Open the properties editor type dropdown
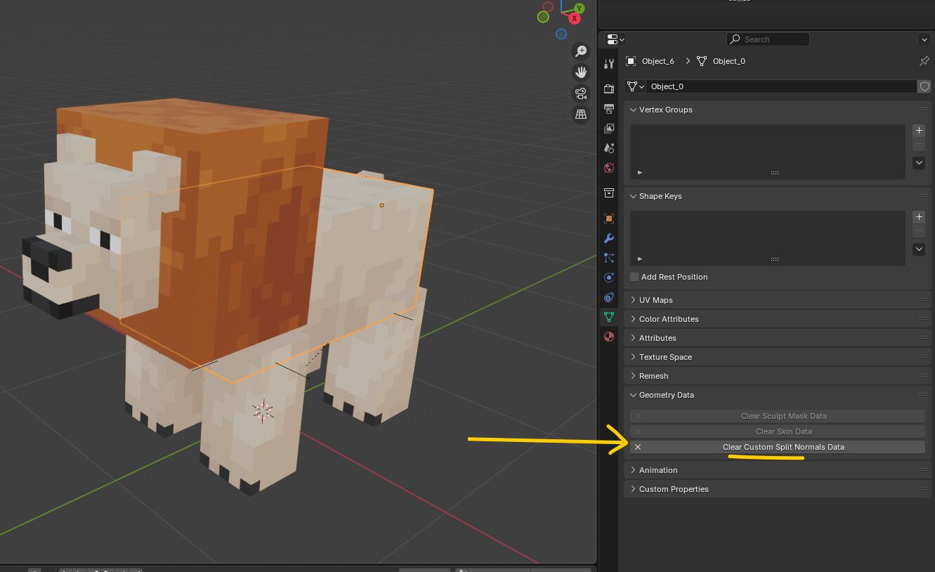This screenshot has height=572, width=935. [x=615, y=39]
